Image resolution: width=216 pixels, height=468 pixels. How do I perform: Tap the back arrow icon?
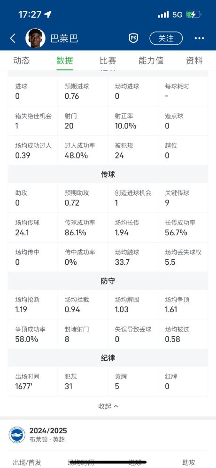point(13,39)
